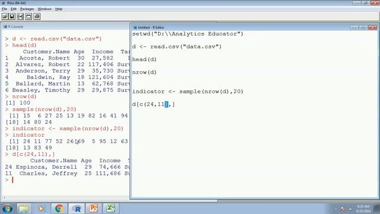The image size is (380, 214).
Task: Click the network signal tray icon
Action: (x=350, y=209)
